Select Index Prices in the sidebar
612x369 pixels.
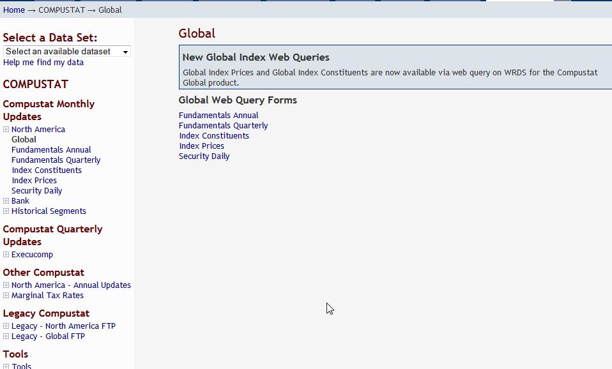34,180
